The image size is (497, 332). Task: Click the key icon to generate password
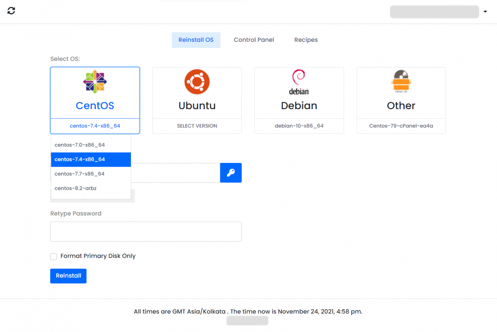coord(231,173)
